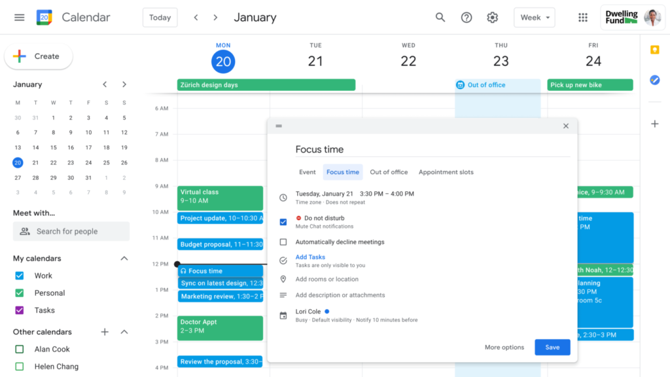Select the Appointment slots tab
Viewport: 670px width, 377px height.
tap(446, 171)
